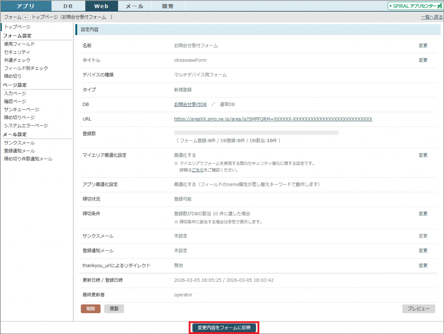This screenshot has height=334, width=444.
Task: Click 変更 for thankyou_url redirect row
Action: click(423, 266)
